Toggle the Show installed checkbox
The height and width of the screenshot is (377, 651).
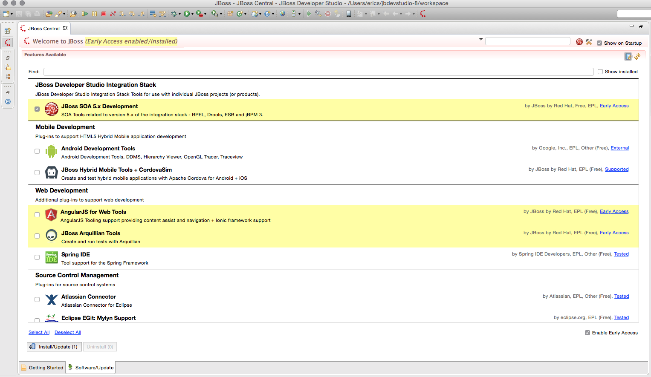(x=600, y=72)
